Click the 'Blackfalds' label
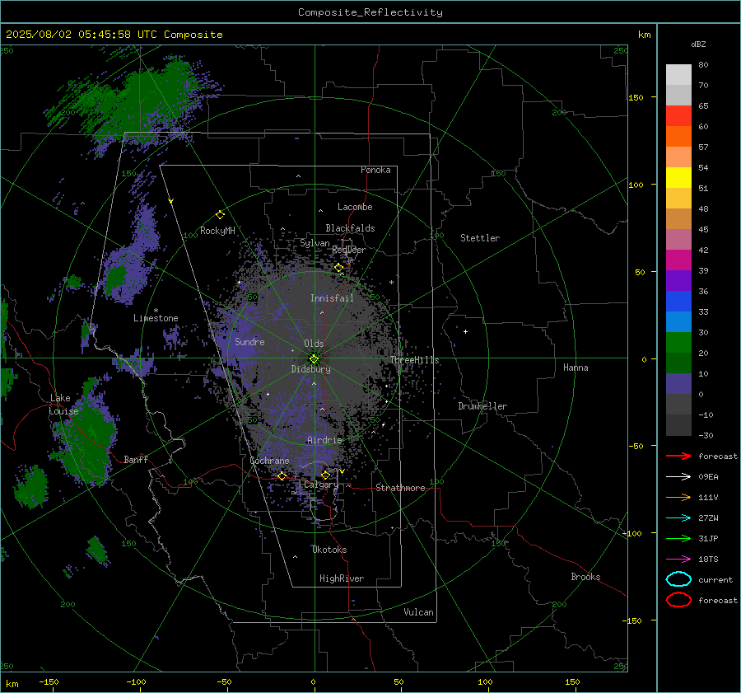The image size is (741, 693). point(350,228)
